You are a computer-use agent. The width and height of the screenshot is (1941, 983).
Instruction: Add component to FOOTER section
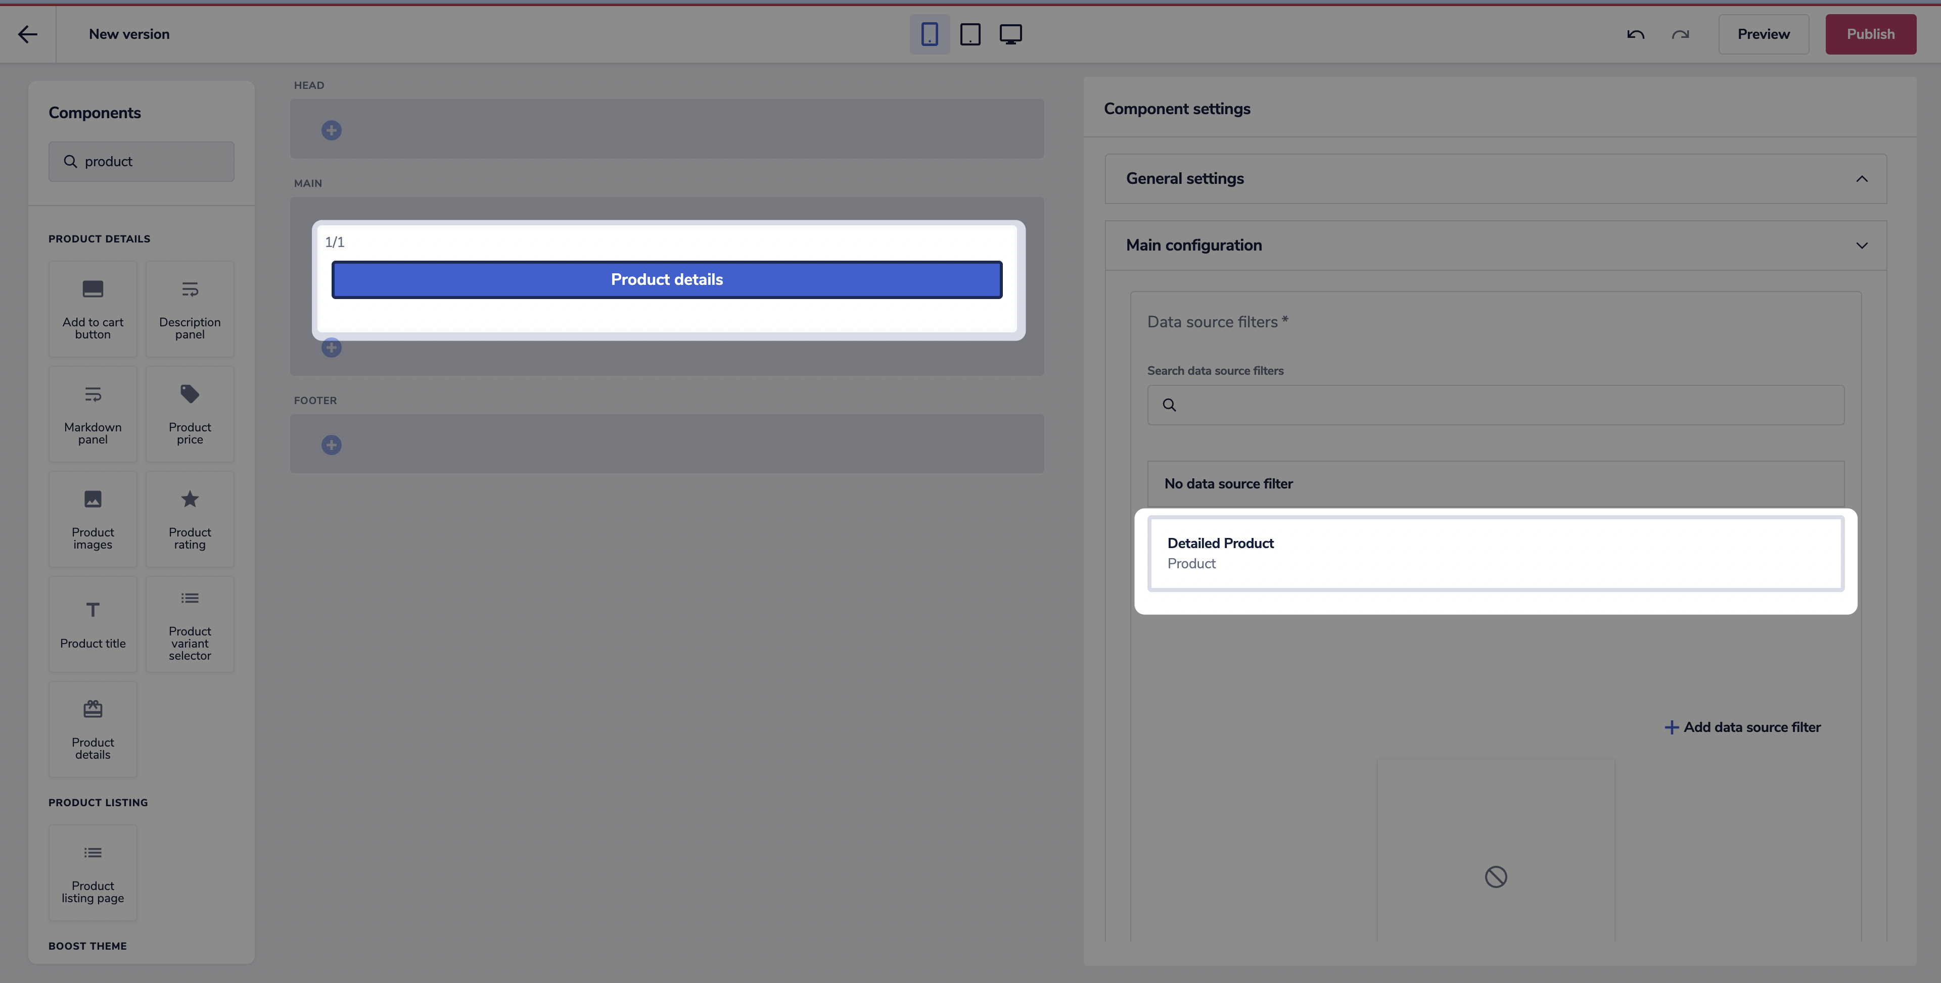coord(331,445)
